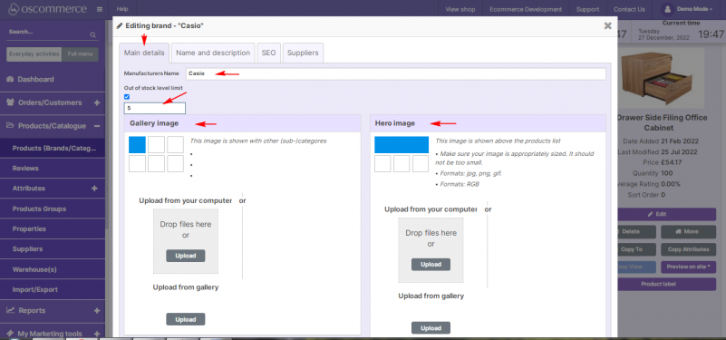Click Upload in Gallery image drop zone
Screen dimensions: 726x340
(185, 256)
